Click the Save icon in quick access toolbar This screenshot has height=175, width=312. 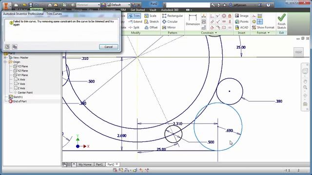[x=31, y=5]
